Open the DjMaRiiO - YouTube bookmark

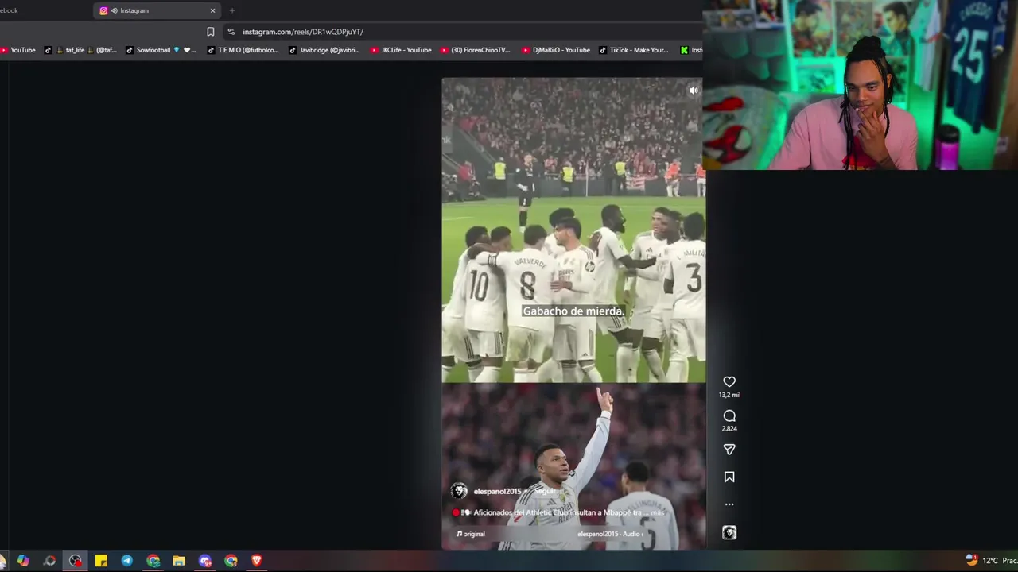[556, 50]
